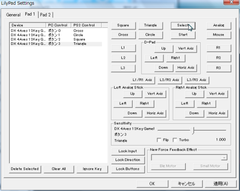Close the LilyPad Settings window
Image resolution: width=240 pixels, height=191 pixels.
pyautogui.click(x=231, y=2)
